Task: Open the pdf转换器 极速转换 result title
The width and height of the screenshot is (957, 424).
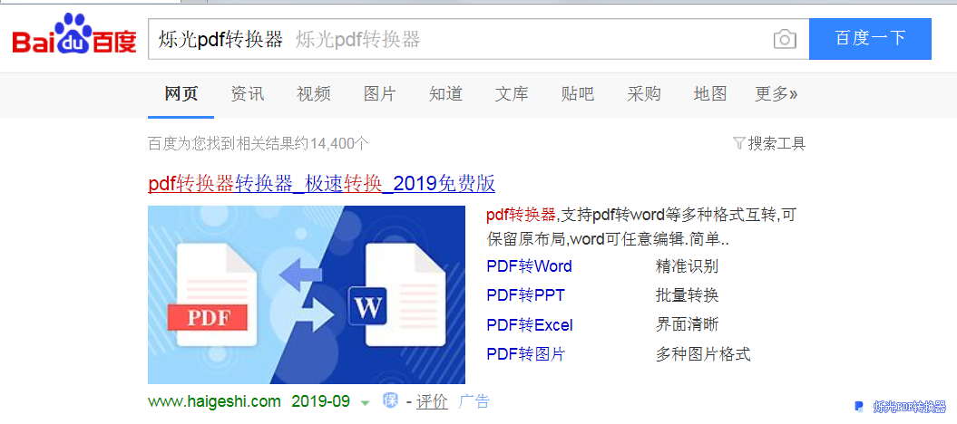Action: click(x=321, y=183)
